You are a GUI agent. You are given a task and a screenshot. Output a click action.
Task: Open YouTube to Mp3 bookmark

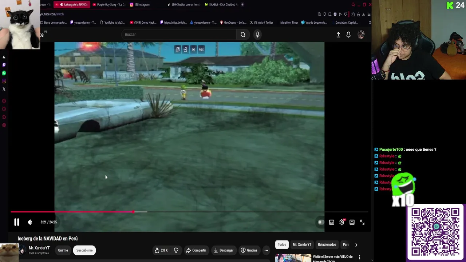(112, 23)
